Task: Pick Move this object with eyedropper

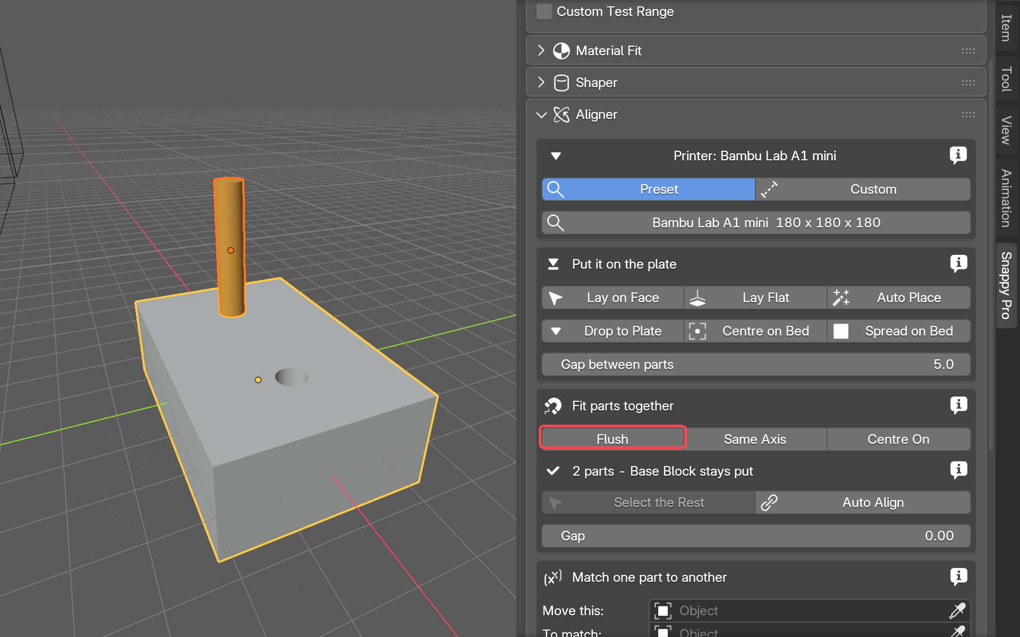Action: (958, 611)
